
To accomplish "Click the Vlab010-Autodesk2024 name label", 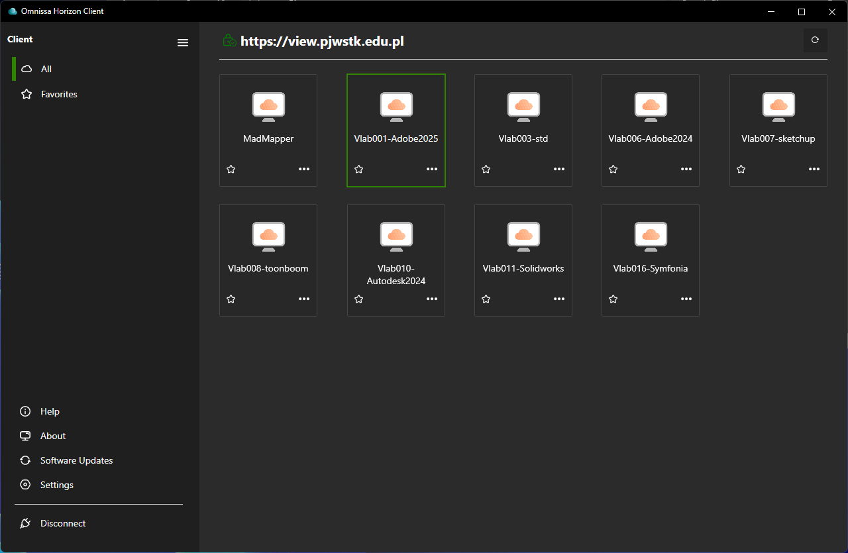I will click(x=396, y=275).
